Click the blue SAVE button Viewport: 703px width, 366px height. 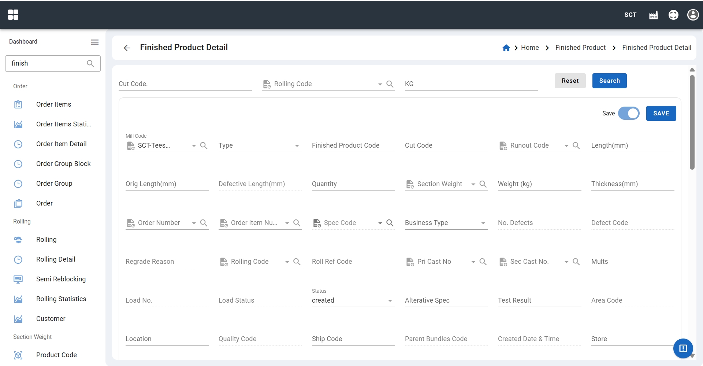[661, 114]
